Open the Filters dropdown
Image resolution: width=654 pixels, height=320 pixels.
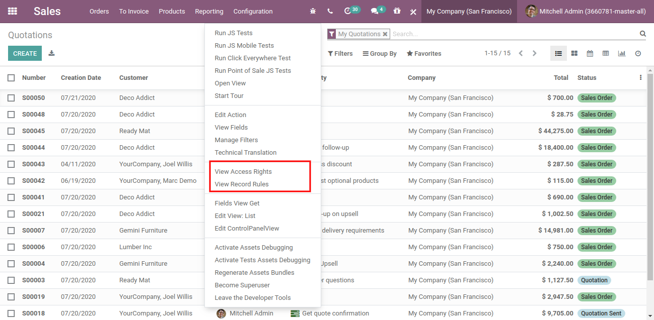coord(340,54)
